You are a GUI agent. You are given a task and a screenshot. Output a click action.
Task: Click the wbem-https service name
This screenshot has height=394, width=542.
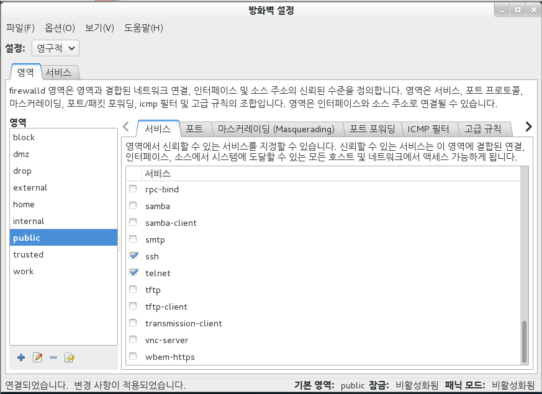click(170, 357)
